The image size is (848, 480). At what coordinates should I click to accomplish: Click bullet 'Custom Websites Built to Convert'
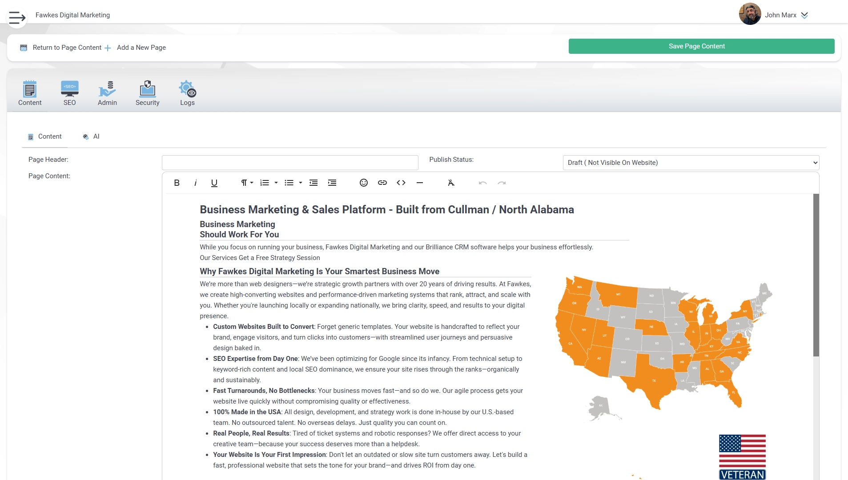click(263, 327)
